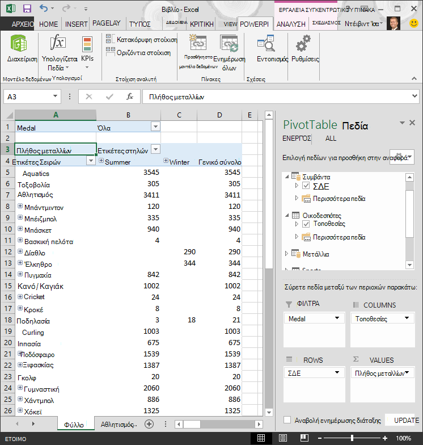The width and height of the screenshot is (423, 445).
Task: Click the formula bar Cancel X icon
Action: (x=89, y=96)
